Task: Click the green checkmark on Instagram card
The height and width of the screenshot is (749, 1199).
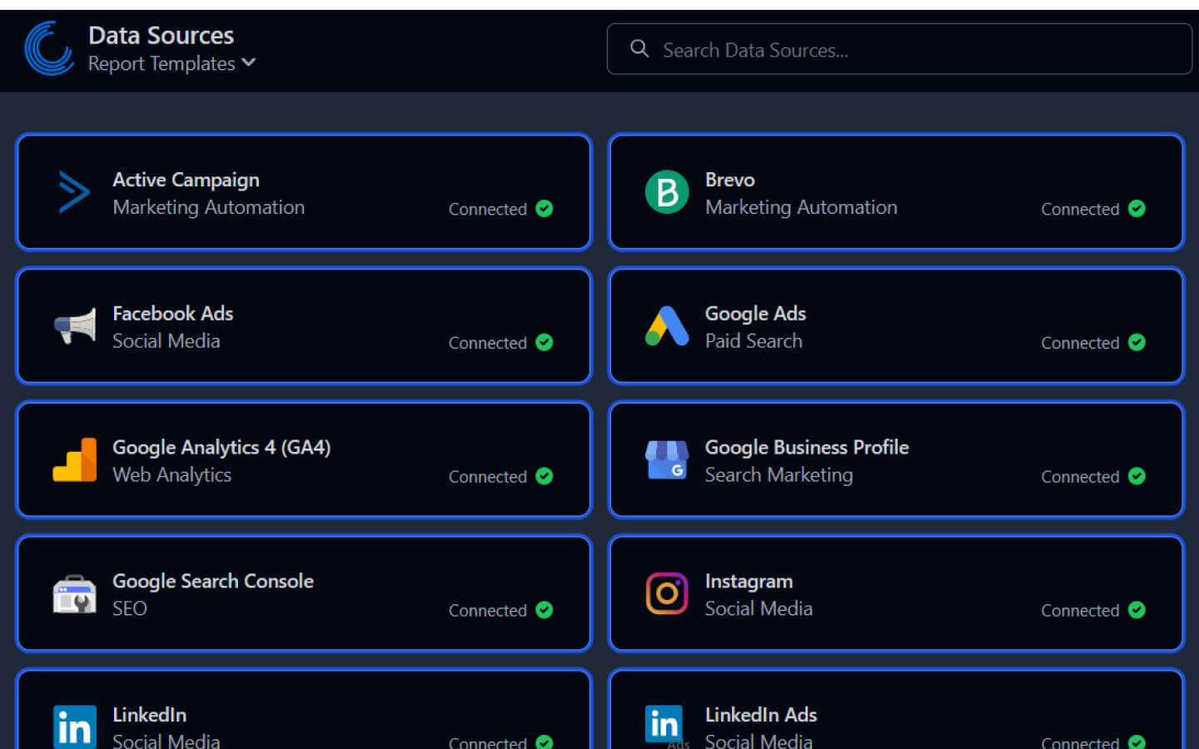Action: pyautogui.click(x=1136, y=610)
